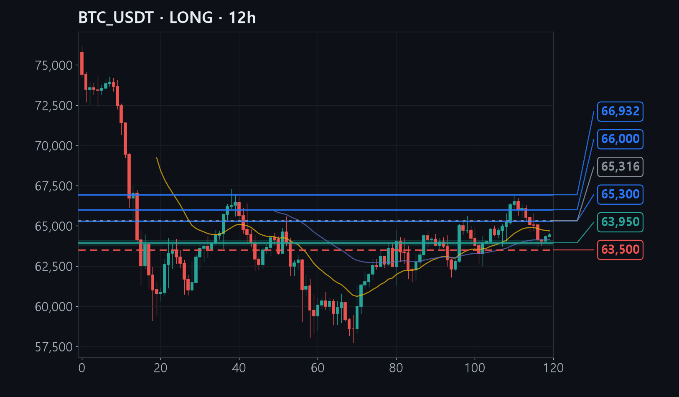This screenshot has width=679, height=397.
Task: Click the x-axis tick label 20
Action: [x=160, y=368]
